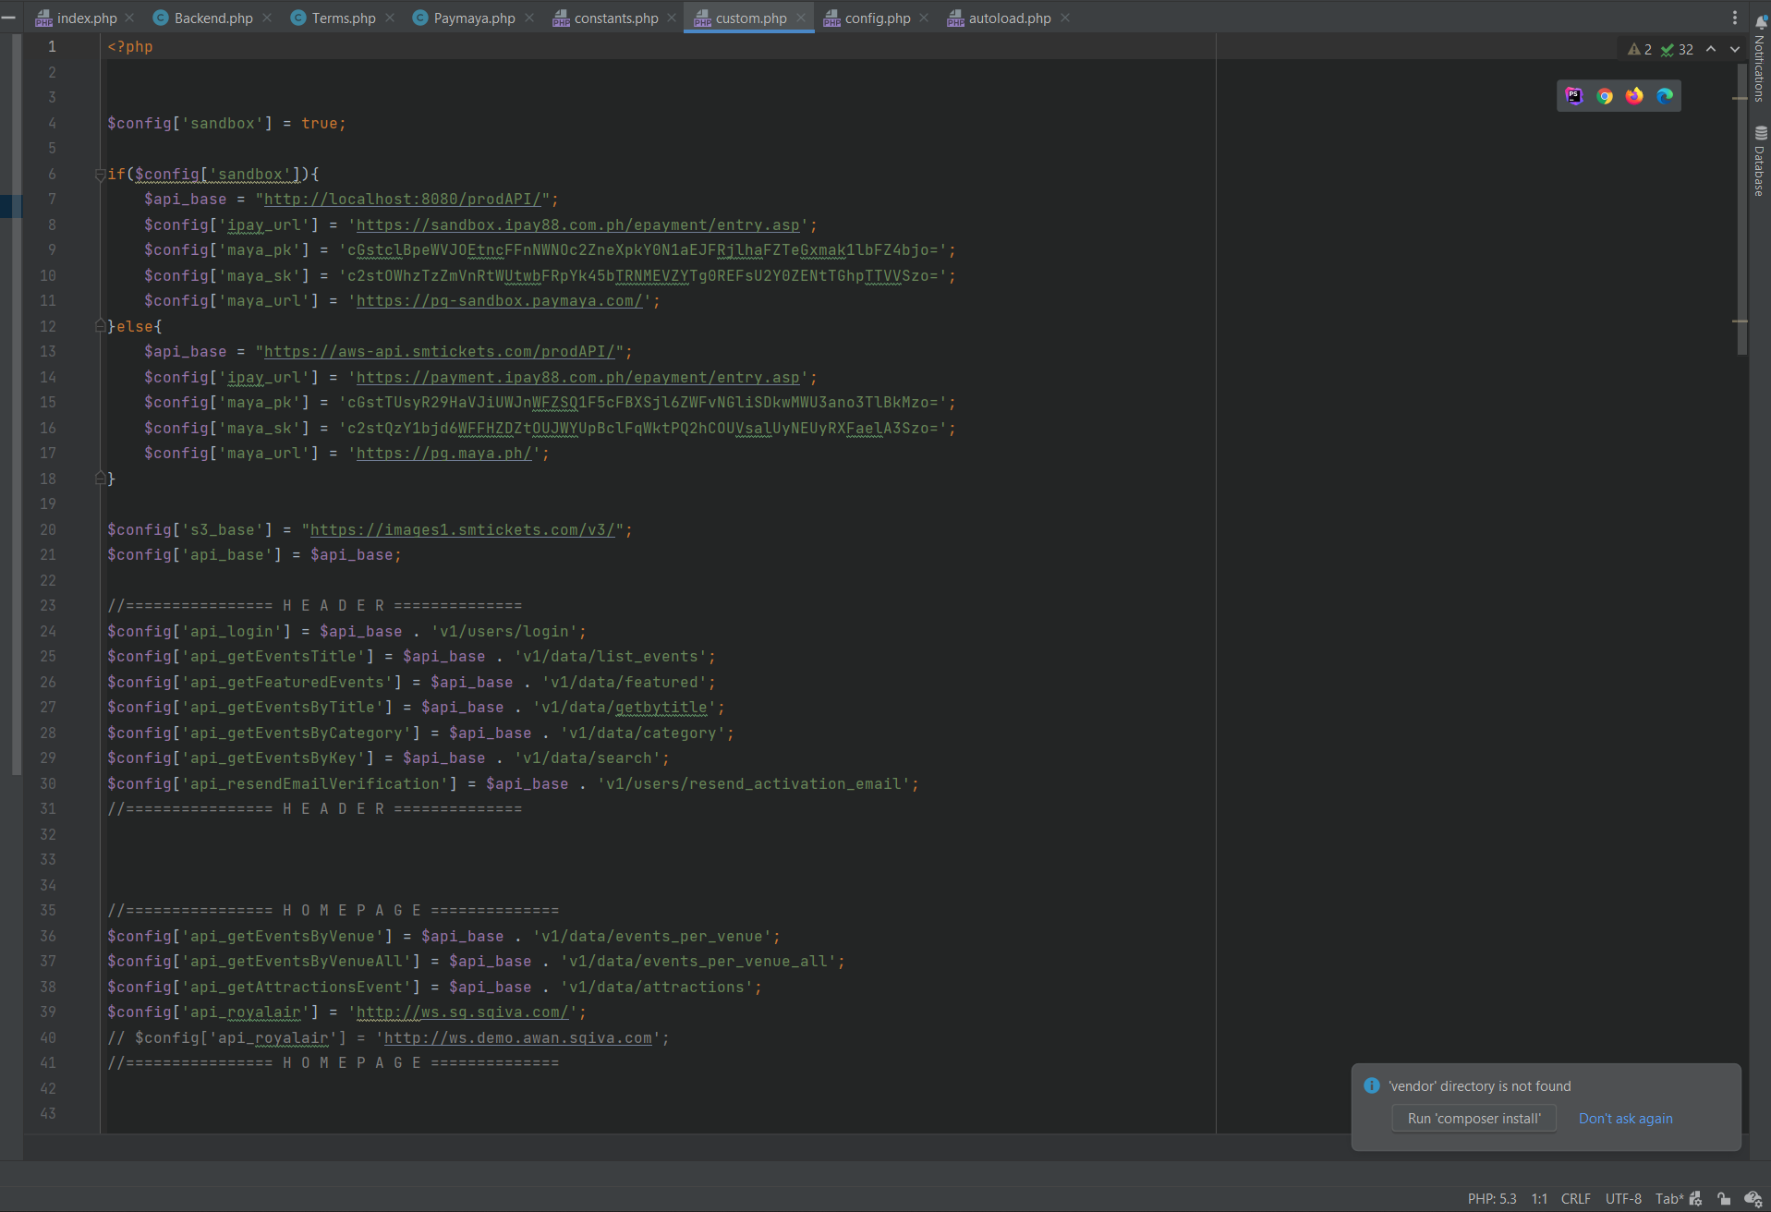The width and height of the screenshot is (1771, 1212).
Task: Jump to previous highlighted error arrow
Action: coord(1711,50)
